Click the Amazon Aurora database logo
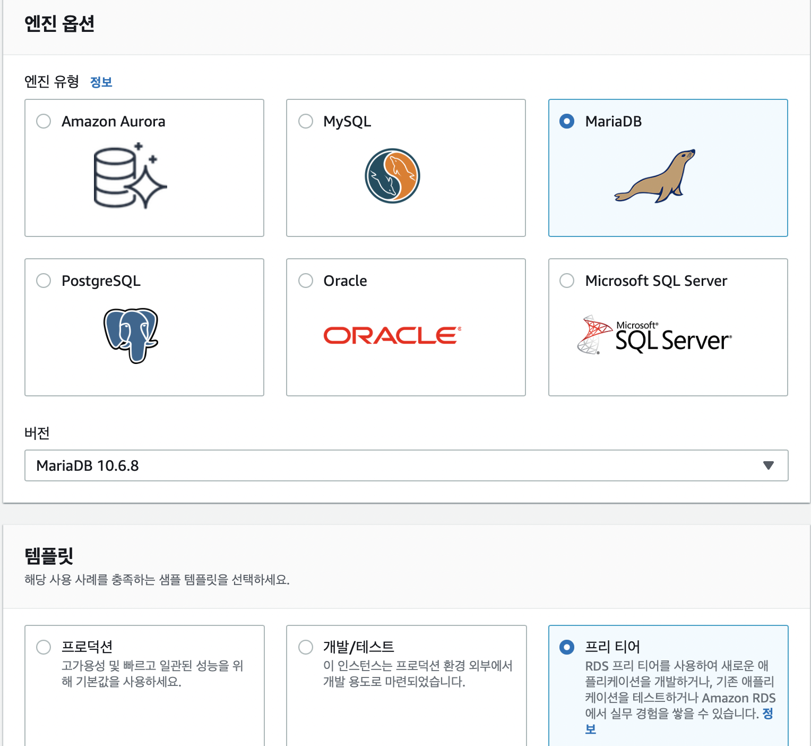Image resolution: width=811 pixels, height=746 pixels. pyautogui.click(x=131, y=175)
